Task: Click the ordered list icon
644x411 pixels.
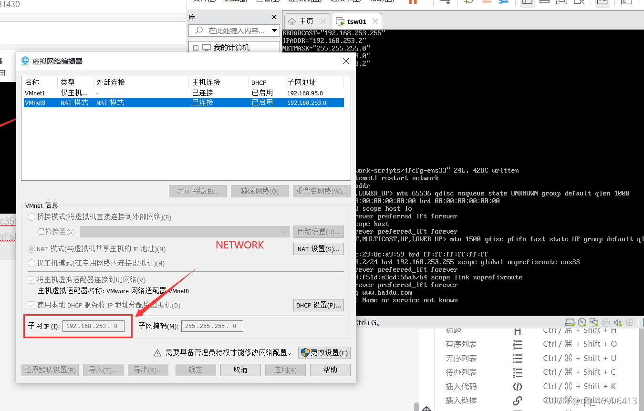Action: [518, 344]
